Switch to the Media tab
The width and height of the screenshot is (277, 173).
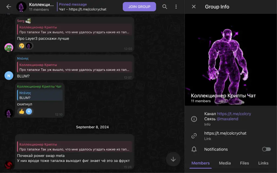point(225,163)
